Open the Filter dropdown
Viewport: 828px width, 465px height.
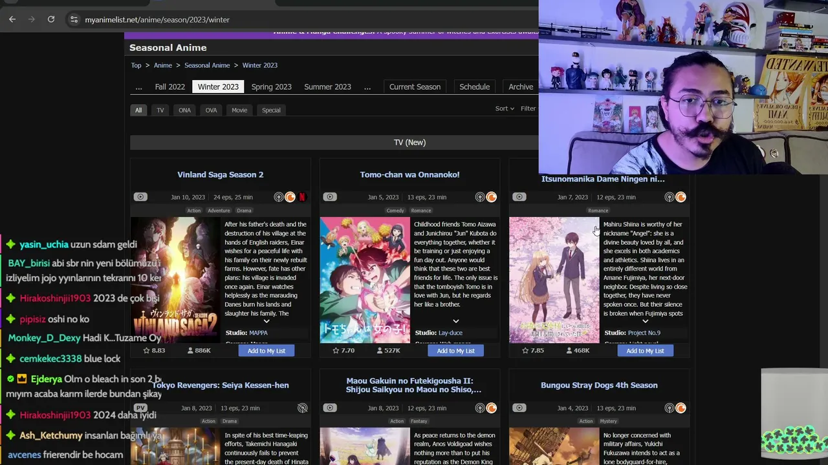[x=528, y=108]
